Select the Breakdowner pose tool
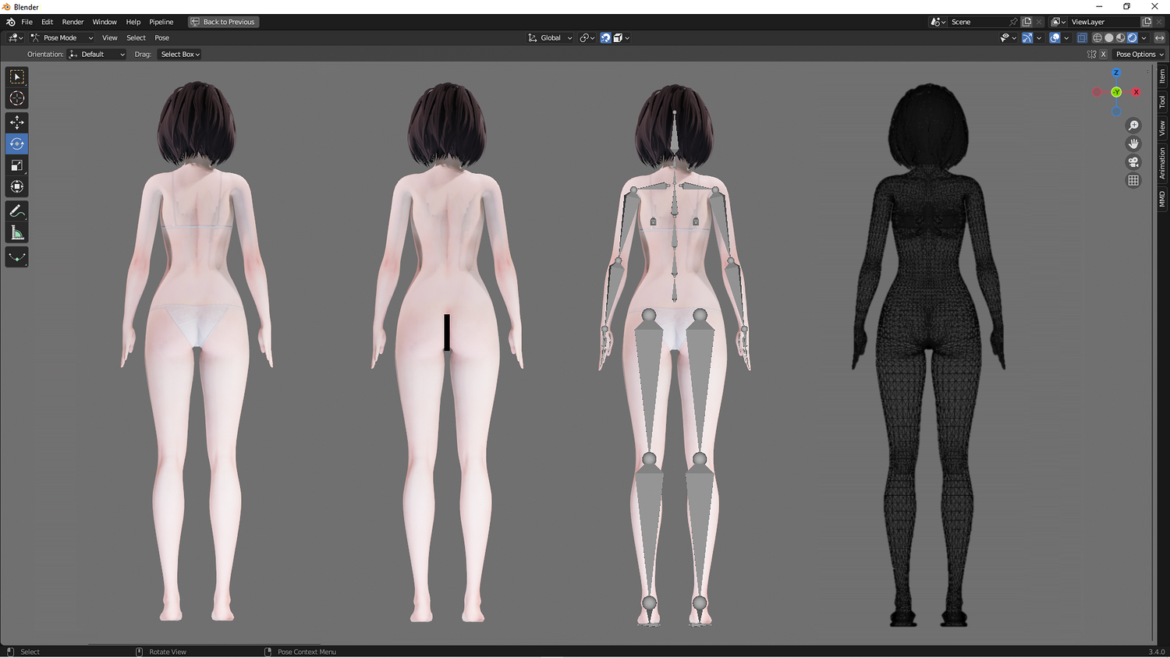 pos(16,257)
